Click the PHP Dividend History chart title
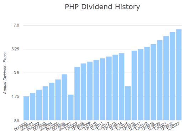The height and width of the screenshot is (133, 189). pyautogui.click(x=103, y=7)
